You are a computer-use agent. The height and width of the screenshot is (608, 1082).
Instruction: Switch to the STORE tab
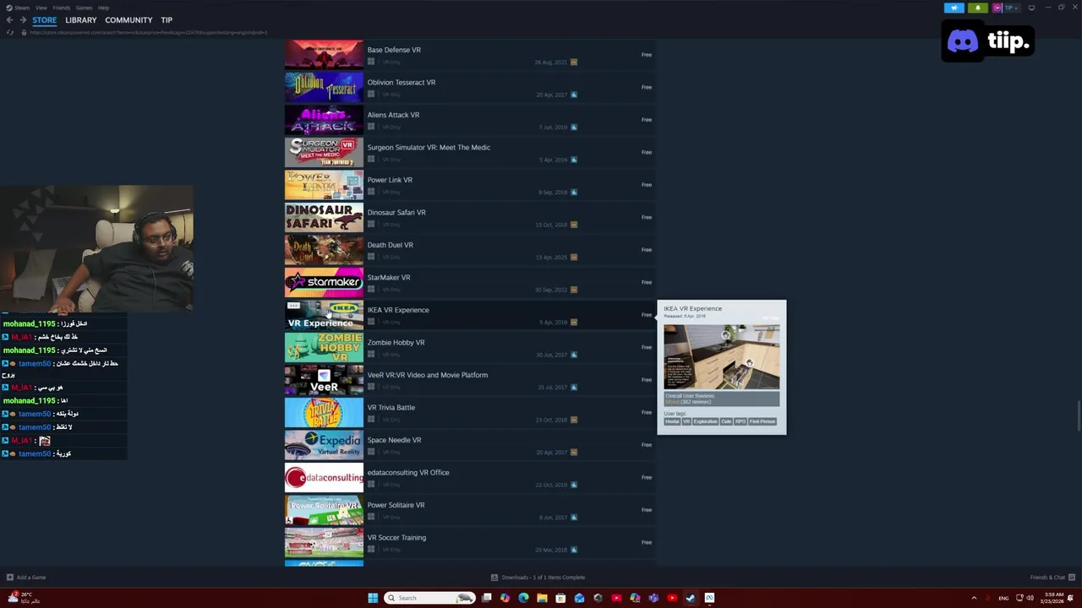coord(45,20)
